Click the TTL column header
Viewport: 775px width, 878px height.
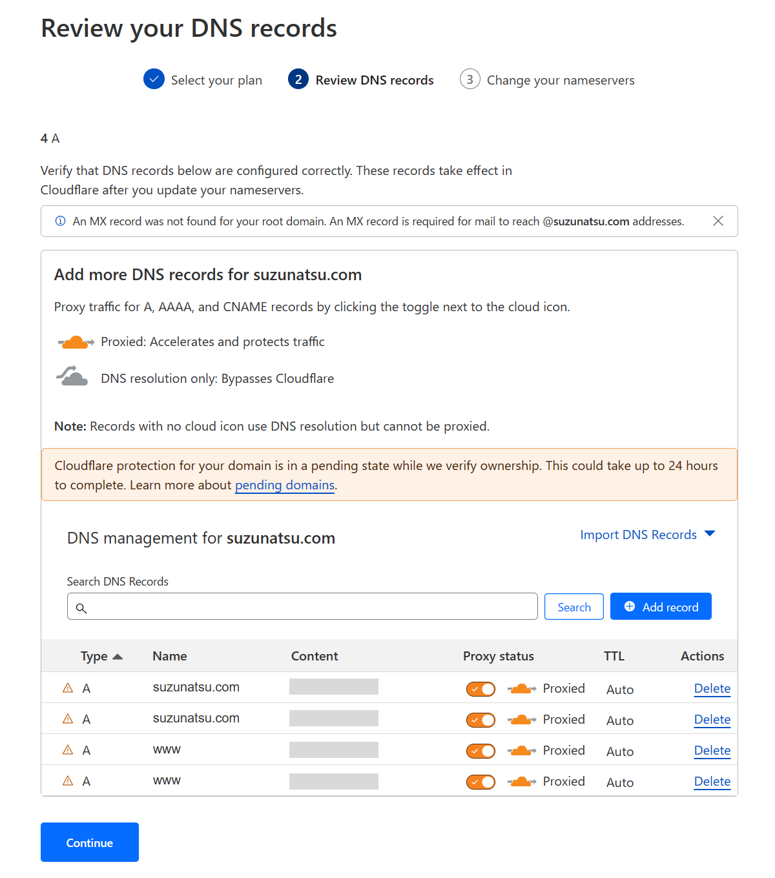pos(614,656)
